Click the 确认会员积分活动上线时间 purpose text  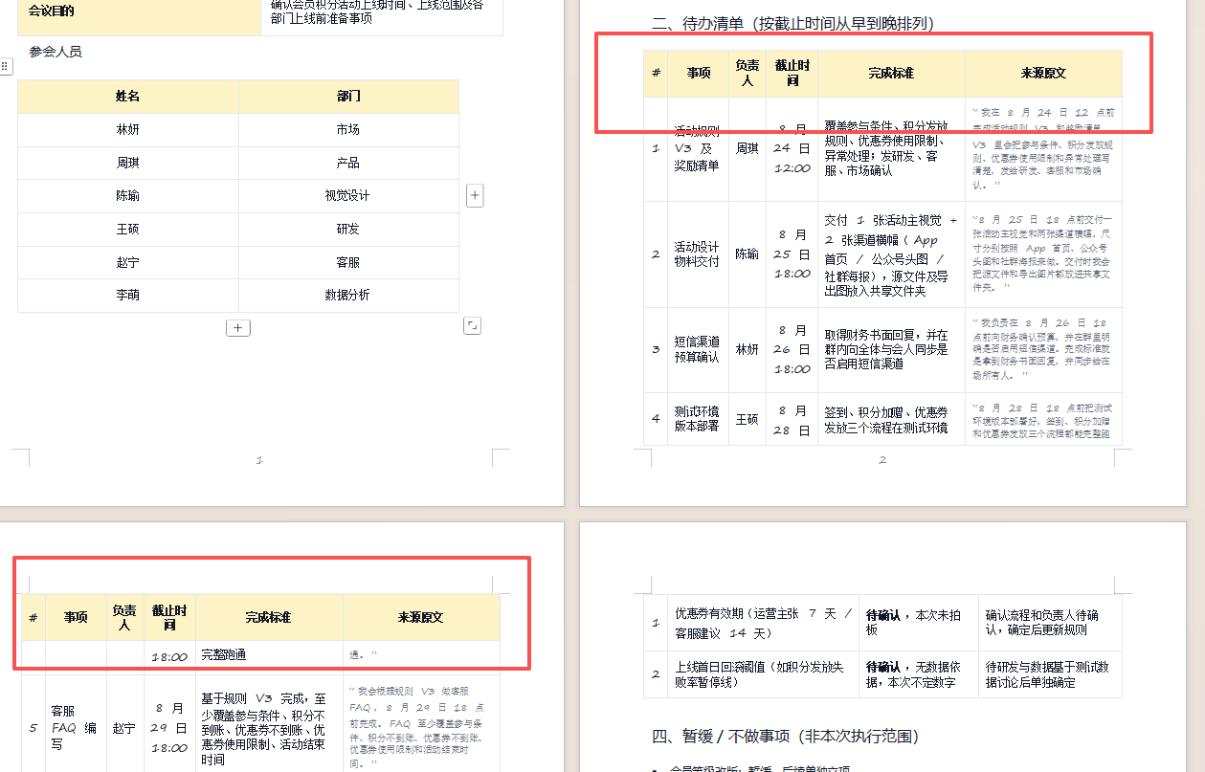[x=377, y=11]
